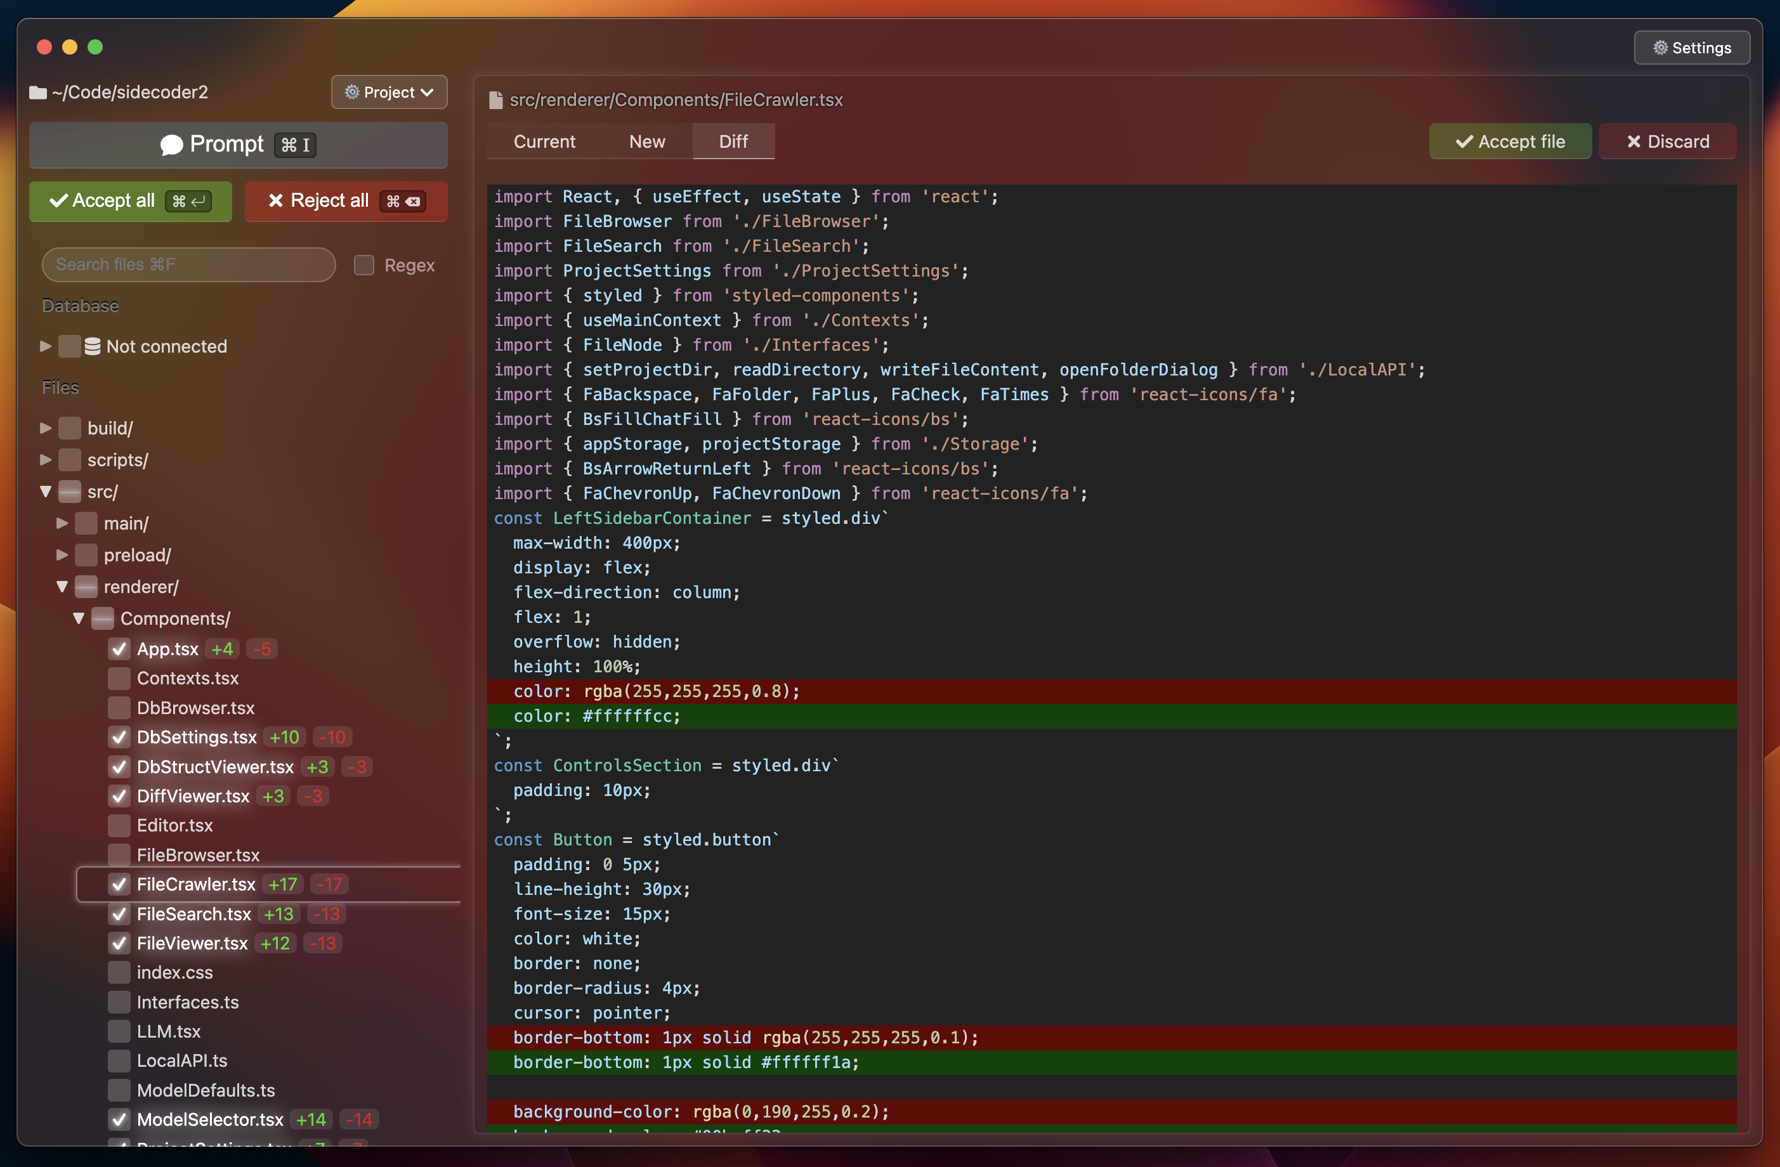The height and width of the screenshot is (1167, 1780).
Task: Click the checkmark icon on Accept file
Action: 1463,142
